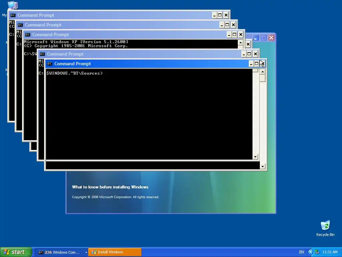Maximize the rearmost Command Prompt window
This screenshot has height=257, width=342.
[220, 15]
